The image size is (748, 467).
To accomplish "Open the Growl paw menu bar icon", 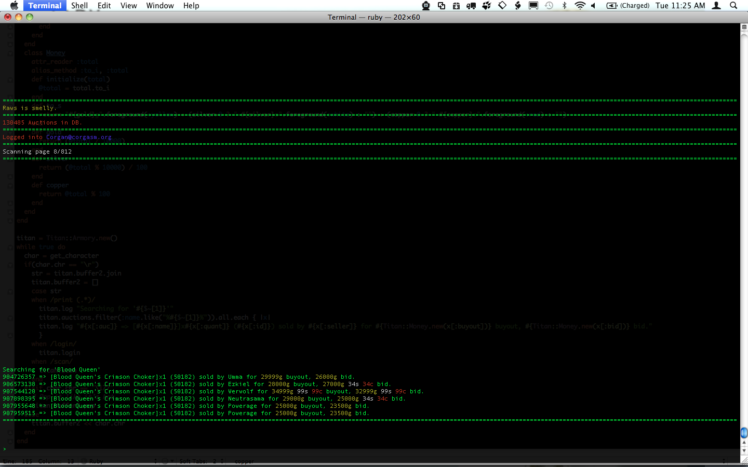I will (487, 5).
